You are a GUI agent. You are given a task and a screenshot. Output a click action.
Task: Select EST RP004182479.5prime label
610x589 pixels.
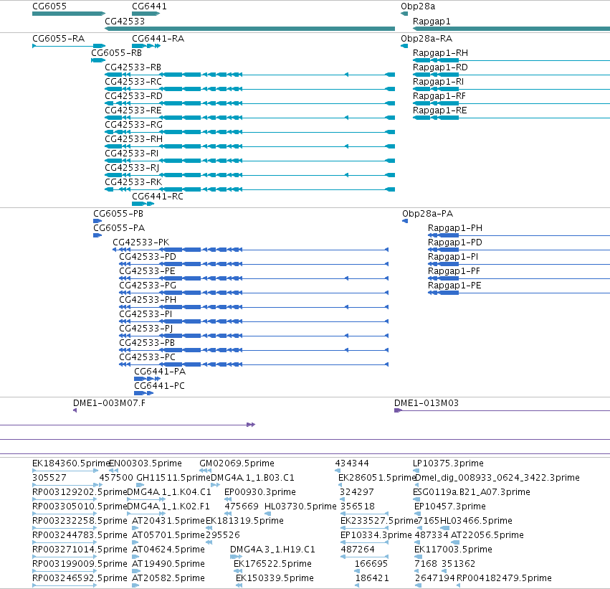pos(504,579)
